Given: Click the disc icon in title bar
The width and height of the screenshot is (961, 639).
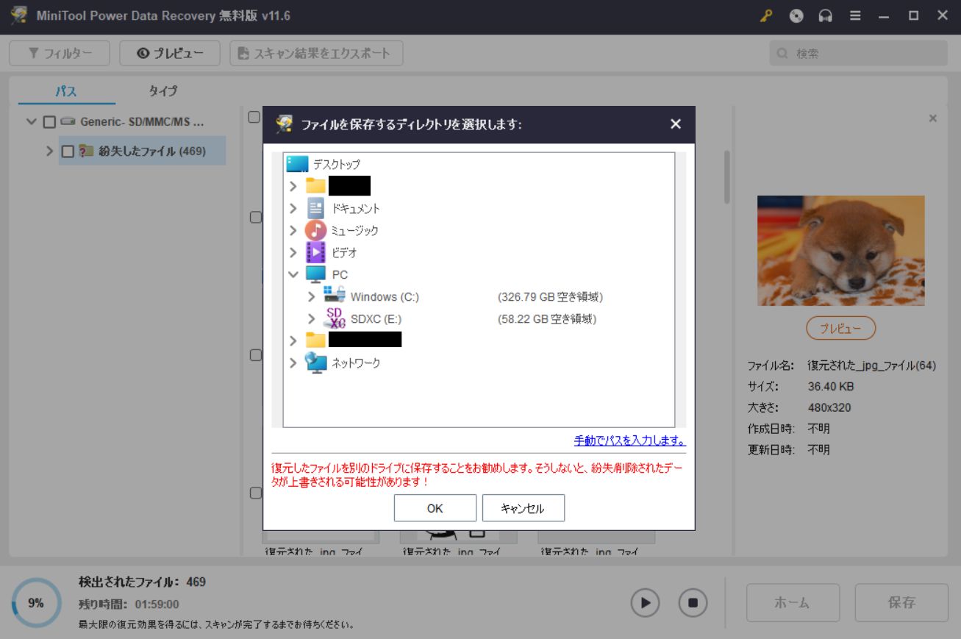Looking at the screenshot, I should (x=796, y=15).
